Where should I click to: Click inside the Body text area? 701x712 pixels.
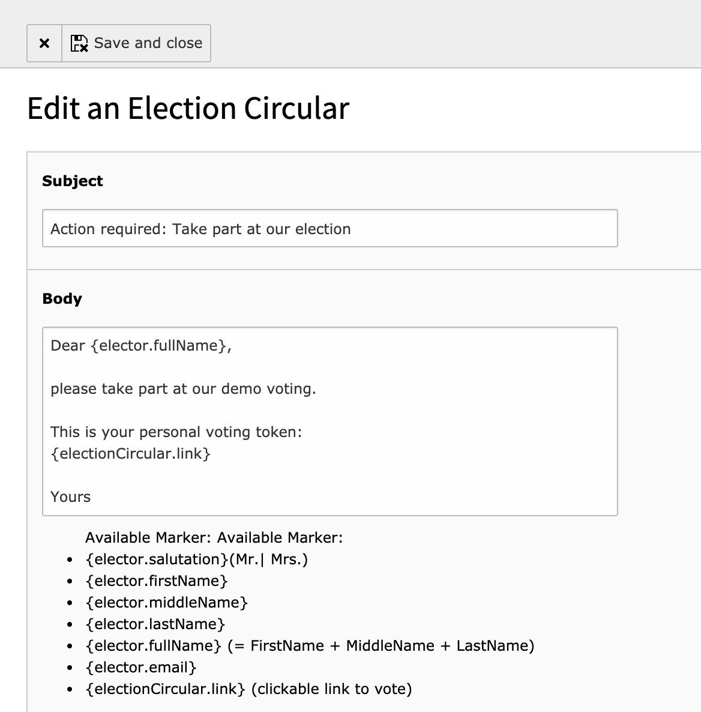coord(330,421)
